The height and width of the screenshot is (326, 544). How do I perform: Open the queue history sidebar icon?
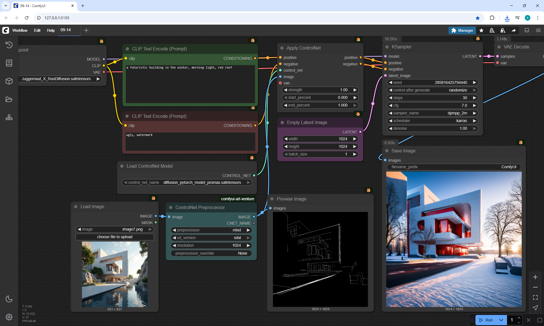tap(9, 45)
